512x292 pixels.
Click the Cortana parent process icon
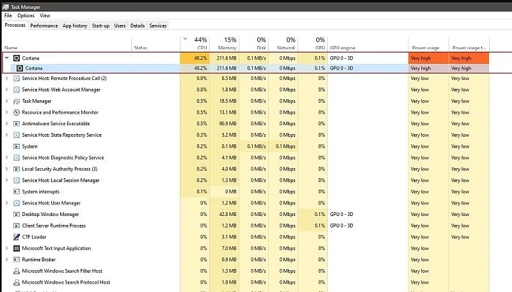pyautogui.click(x=17, y=58)
